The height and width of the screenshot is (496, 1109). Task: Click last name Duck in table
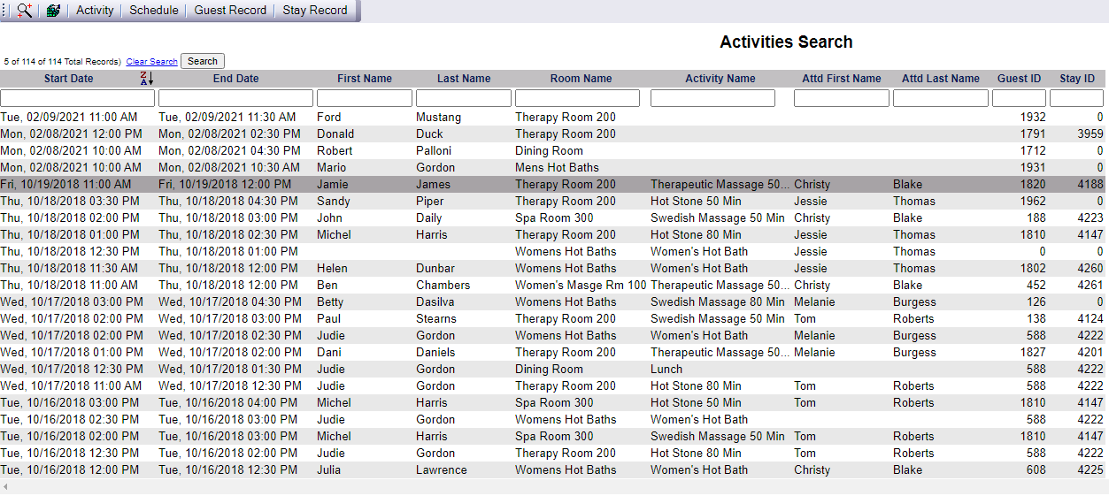[x=430, y=134]
